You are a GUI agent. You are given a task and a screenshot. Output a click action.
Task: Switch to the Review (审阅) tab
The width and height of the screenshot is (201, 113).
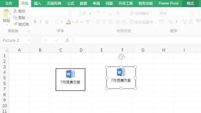pyautogui.click(x=96, y=3)
